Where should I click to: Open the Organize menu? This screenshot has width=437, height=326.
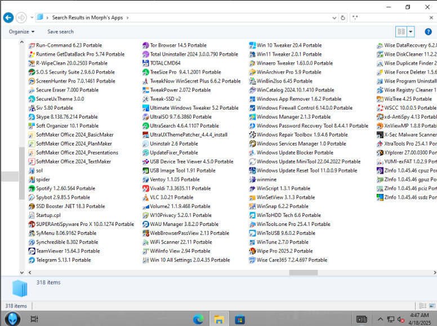coord(21,31)
